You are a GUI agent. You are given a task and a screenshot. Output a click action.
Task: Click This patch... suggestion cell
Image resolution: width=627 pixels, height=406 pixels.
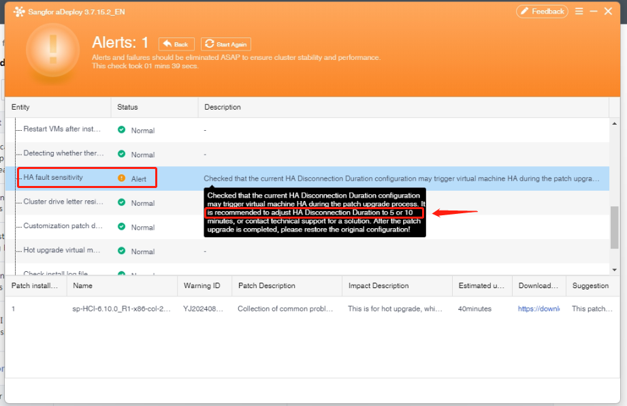[592, 309]
